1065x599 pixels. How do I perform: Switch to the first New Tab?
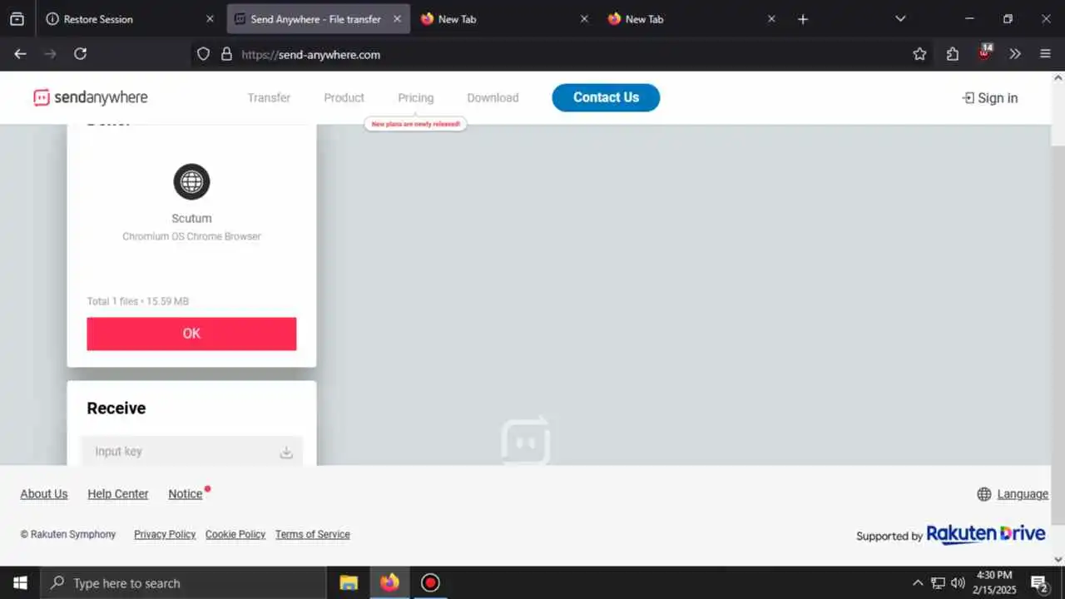click(503, 18)
